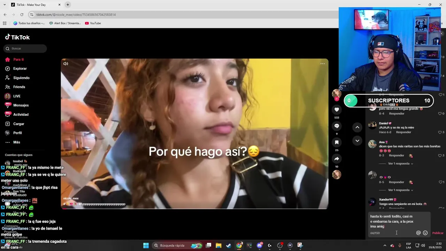Reply to Daniel's comment with Responder
Viewport: 446px width, 251px height.
[403, 132]
